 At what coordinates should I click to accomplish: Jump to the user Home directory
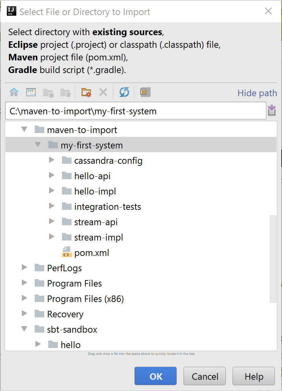coord(14,92)
